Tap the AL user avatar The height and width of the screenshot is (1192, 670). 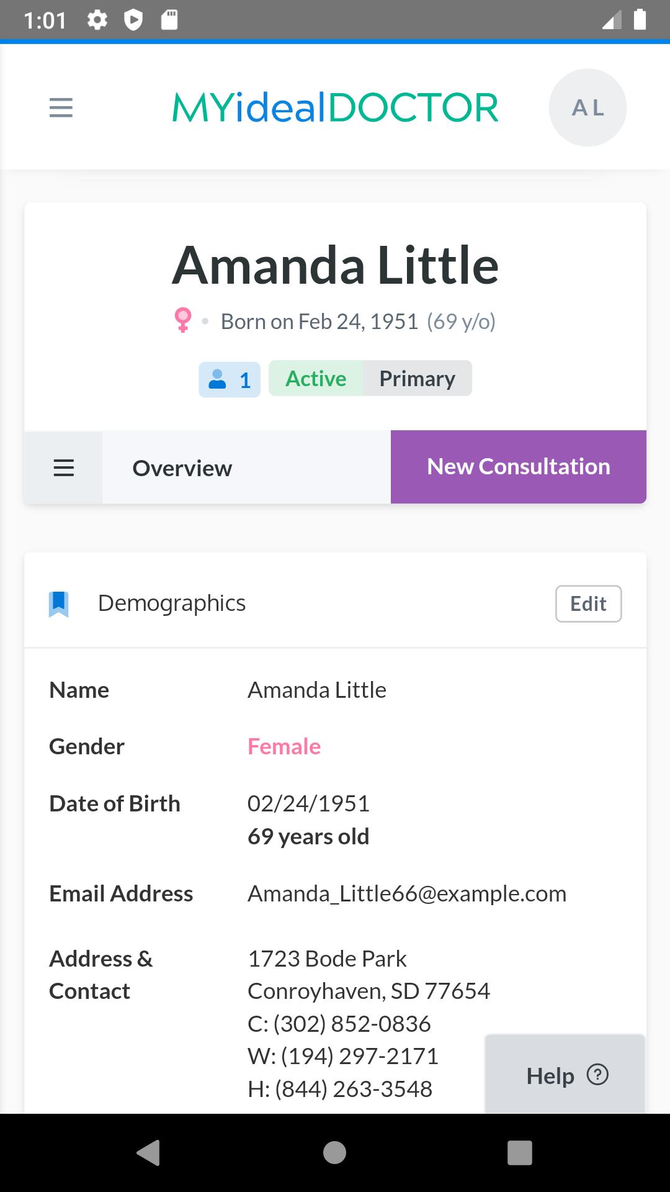(587, 107)
